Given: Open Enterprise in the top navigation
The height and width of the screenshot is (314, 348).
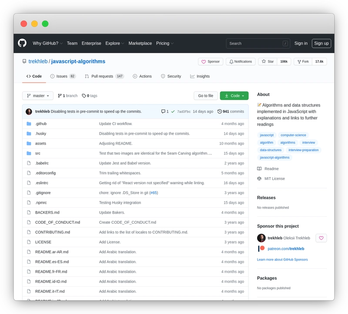Looking at the screenshot, I should (91, 43).
